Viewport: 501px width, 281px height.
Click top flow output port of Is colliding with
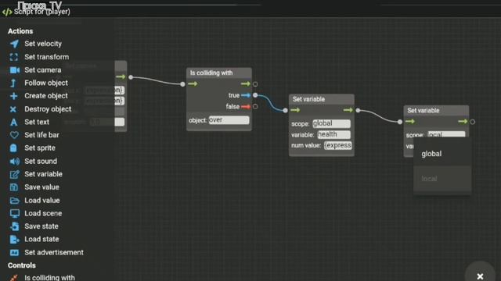pyautogui.click(x=255, y=84)
